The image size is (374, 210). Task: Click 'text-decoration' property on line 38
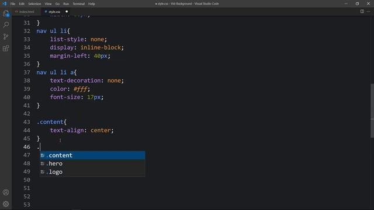click(x=75, y=80)
